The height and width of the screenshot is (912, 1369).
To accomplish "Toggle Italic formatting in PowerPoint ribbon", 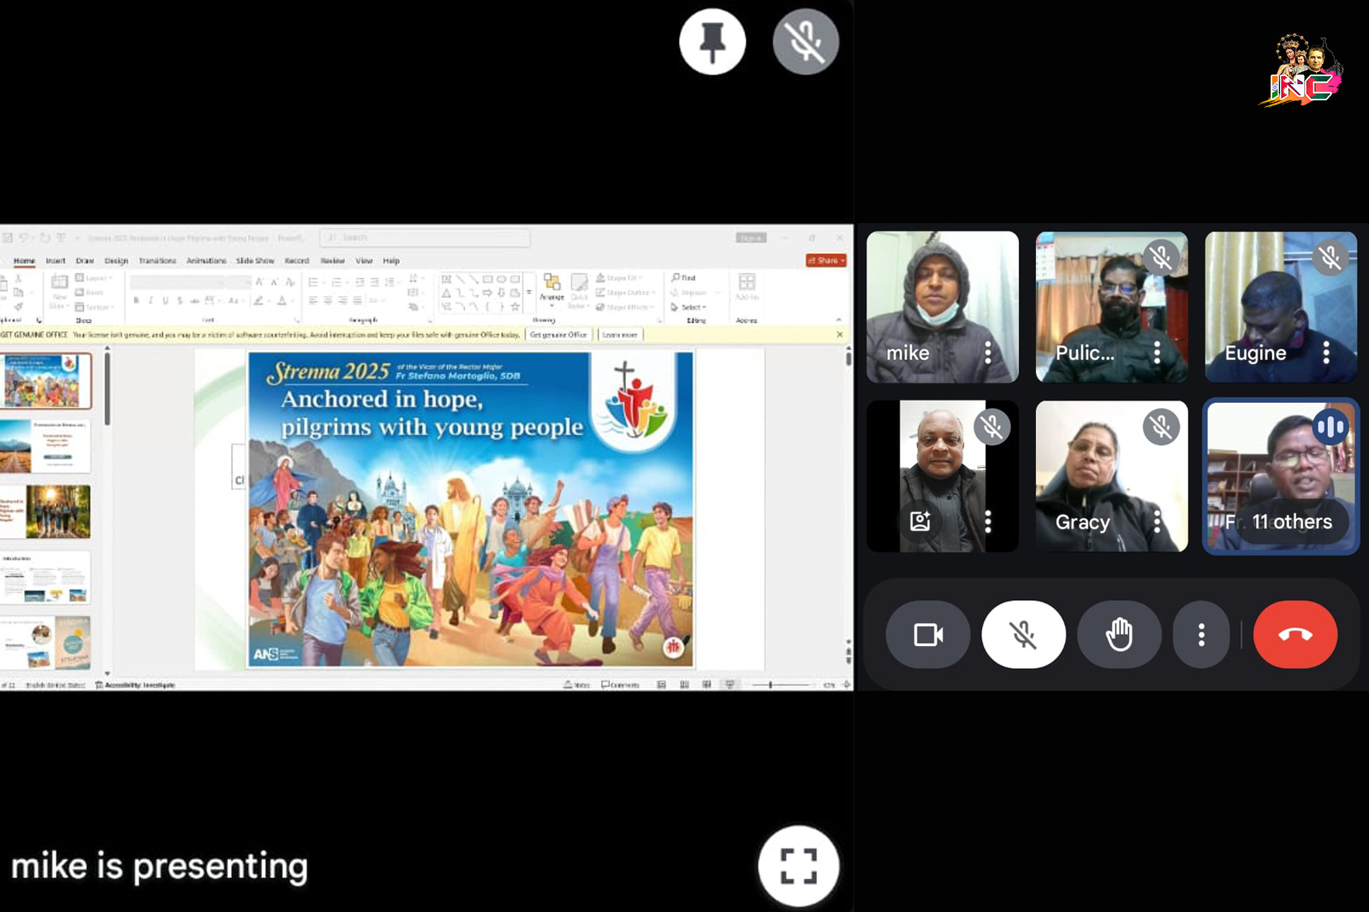I will point(151,301).
